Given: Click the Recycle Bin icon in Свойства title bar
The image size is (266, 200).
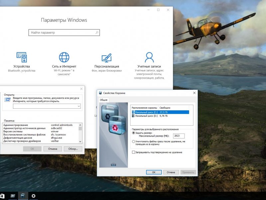Looking at the screenshot, I should pyautogui.click(x=100, y=93).
